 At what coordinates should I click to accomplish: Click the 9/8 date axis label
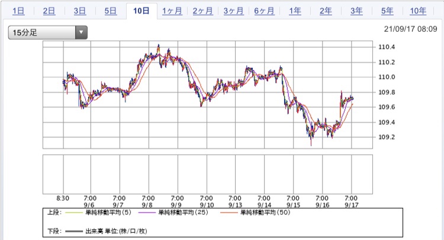[x=147, y=205]
